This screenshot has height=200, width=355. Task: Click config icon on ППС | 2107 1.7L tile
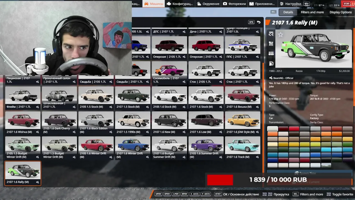(x=257, y=57)
